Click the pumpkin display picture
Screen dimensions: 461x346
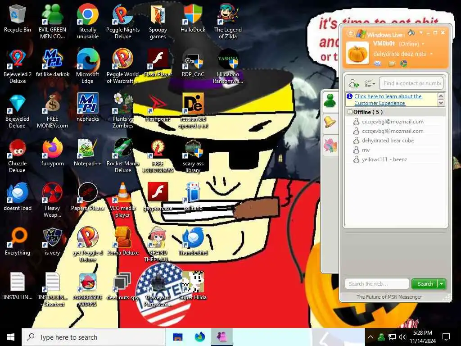(x=357, y=53)
